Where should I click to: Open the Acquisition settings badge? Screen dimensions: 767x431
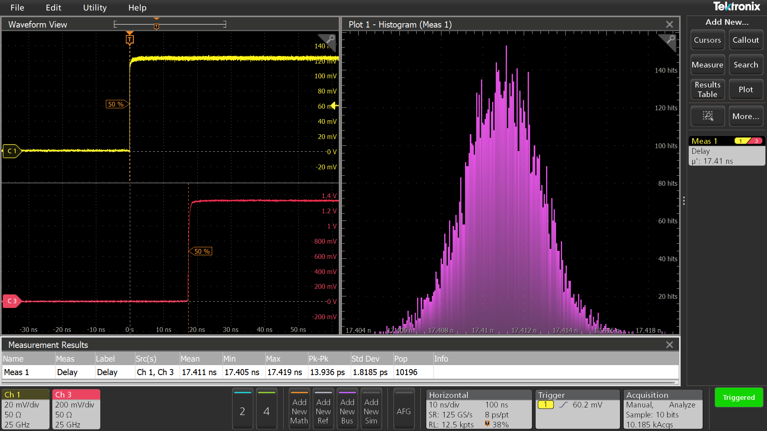(x=663, y=409)
